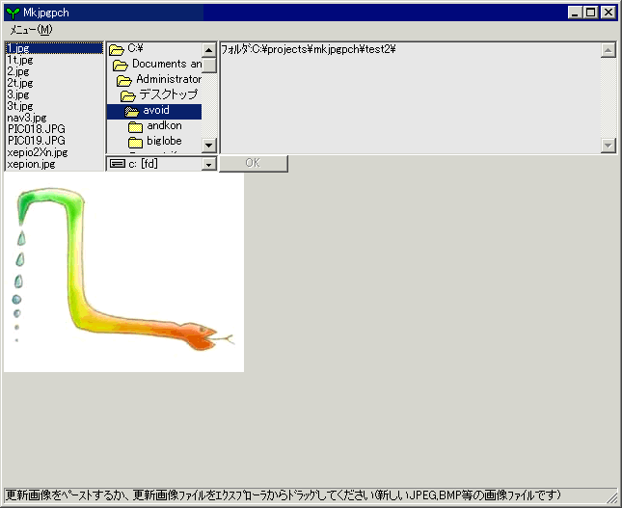Screen dimensions: 622x508
Task: Click the snake image preview
Action: [123, 273]
